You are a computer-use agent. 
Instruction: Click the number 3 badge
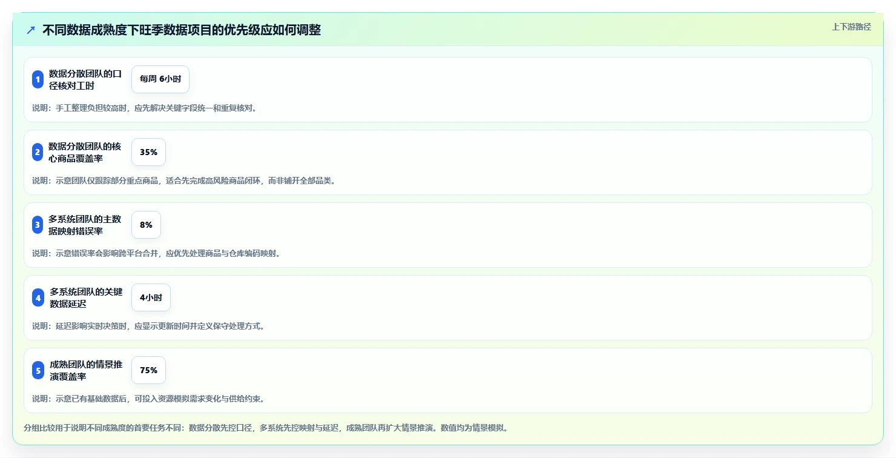pos(38,225)
